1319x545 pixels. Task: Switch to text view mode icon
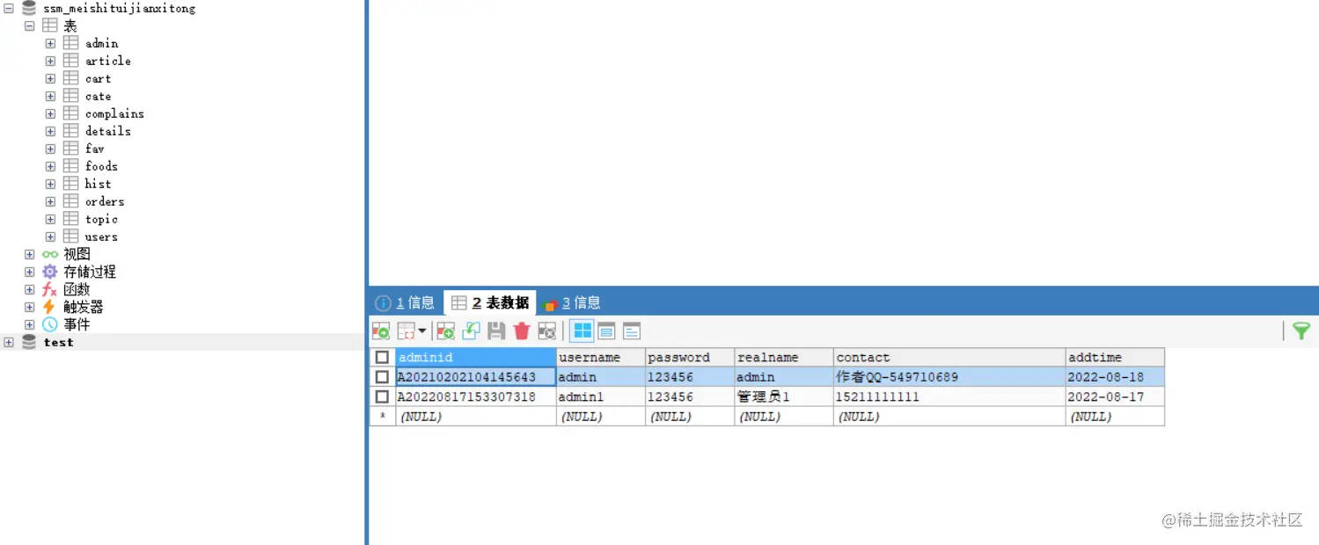point(632,331)
